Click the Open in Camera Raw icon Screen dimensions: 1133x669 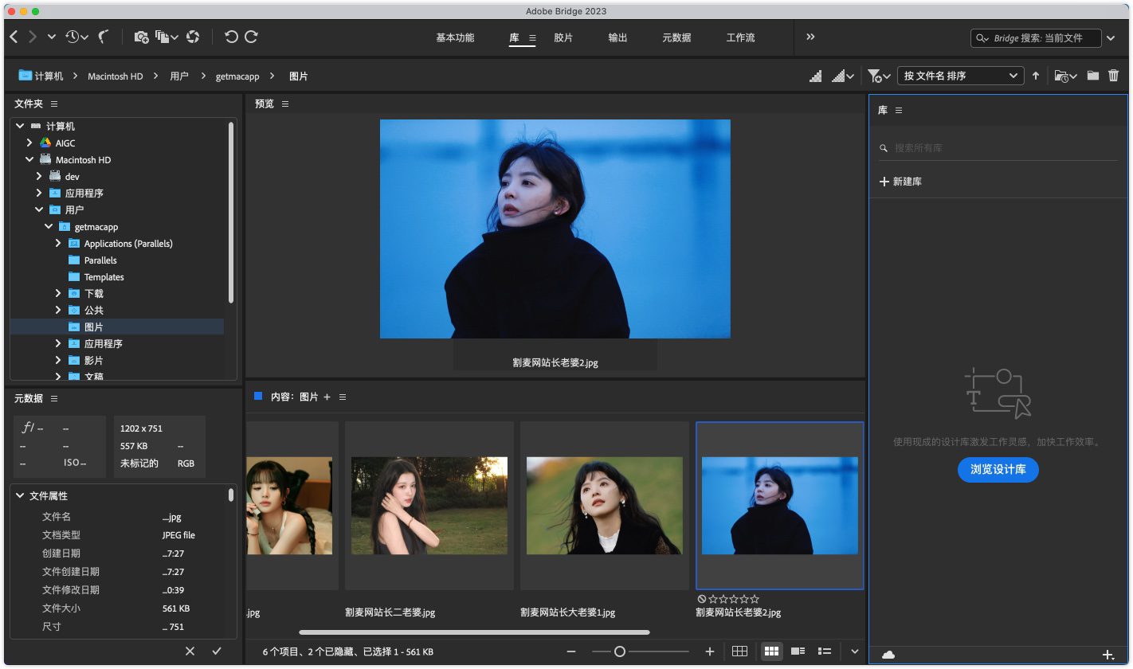click(x=193, y=37)
